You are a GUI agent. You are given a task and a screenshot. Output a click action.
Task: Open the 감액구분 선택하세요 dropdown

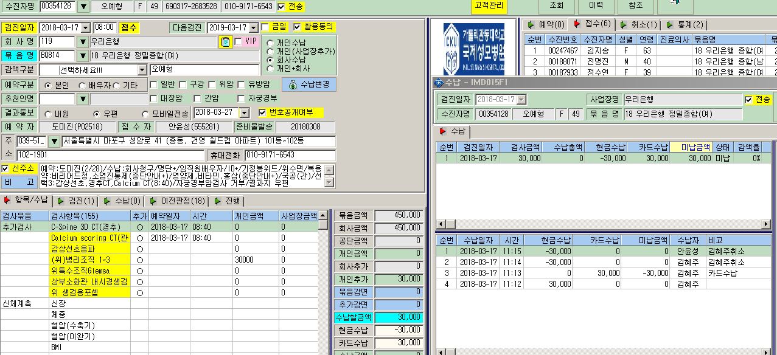(142, 70)
